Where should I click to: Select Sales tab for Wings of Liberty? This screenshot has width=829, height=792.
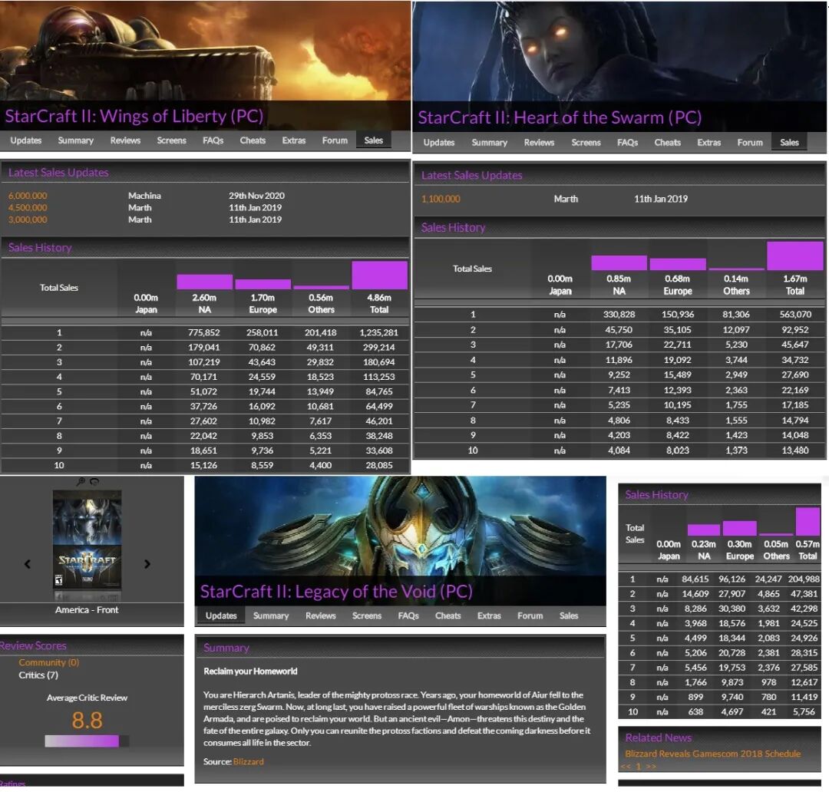point(373,140)
